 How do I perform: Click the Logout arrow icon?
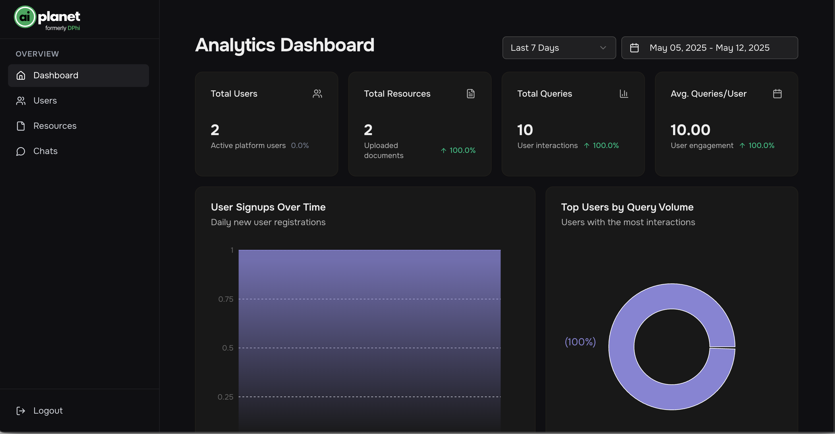(21, 411)
